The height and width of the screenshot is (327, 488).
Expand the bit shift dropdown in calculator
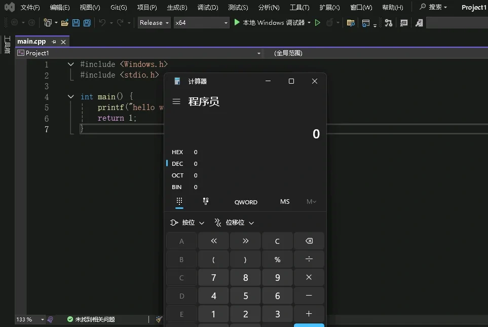(234, 223)
